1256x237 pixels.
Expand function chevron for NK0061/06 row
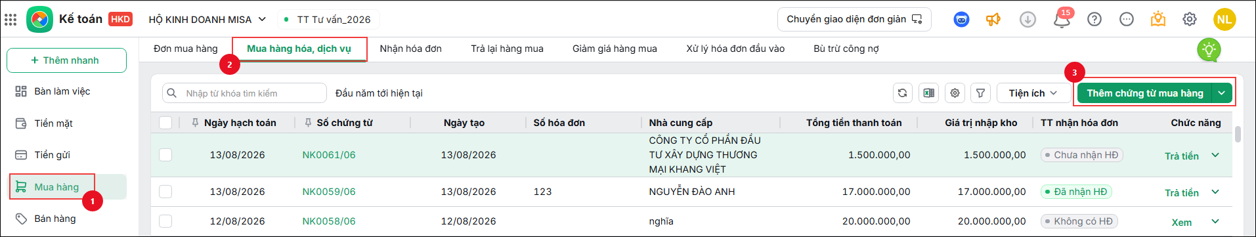coord(1215,156)
